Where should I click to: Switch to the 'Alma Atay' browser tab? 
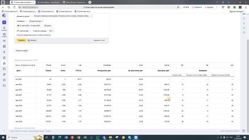[x=49, y=2]
